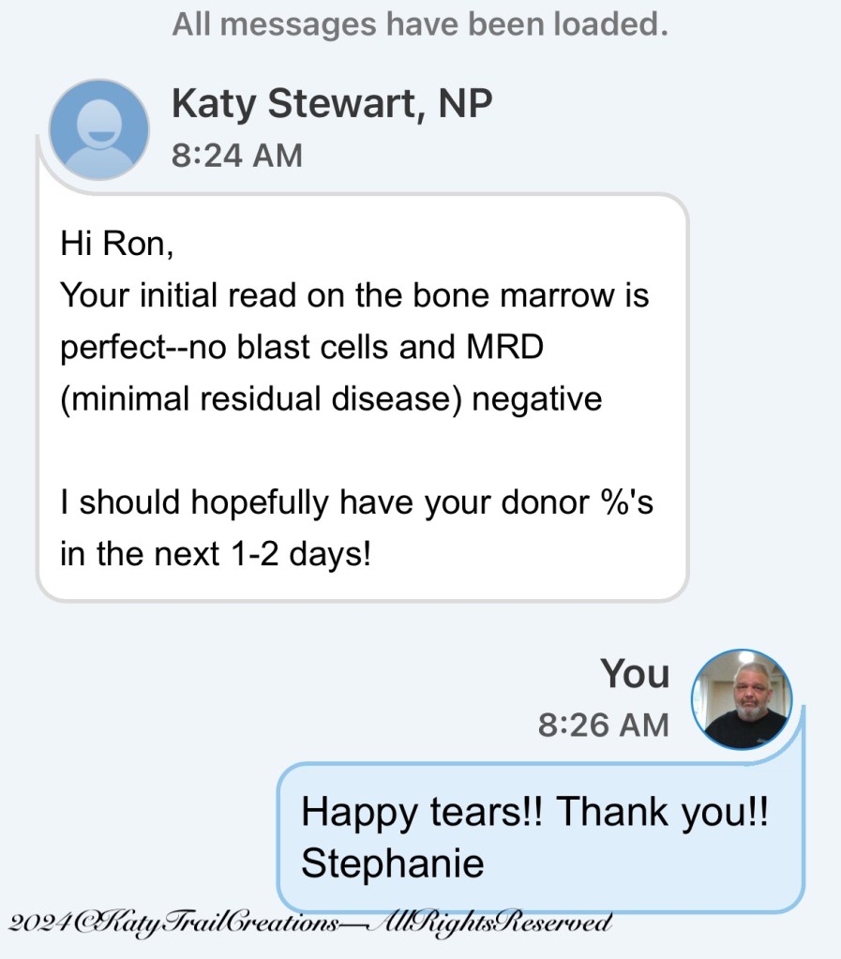
Task: Open your profile photo thumbnail
Action: tap(742, 699)
